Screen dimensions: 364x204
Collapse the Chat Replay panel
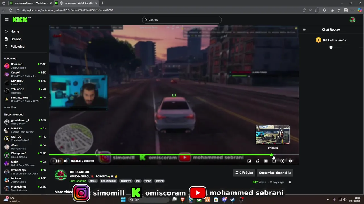click(304, 29)
